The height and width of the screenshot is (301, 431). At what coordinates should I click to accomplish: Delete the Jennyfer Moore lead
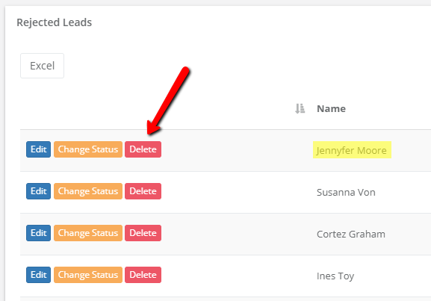(x=143, y=149)
